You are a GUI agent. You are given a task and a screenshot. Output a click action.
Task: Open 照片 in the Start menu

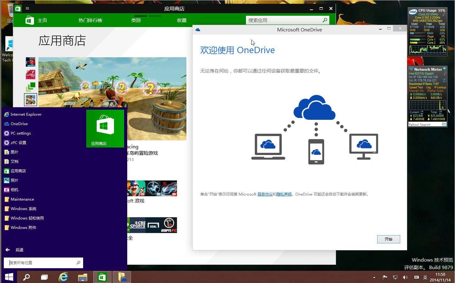14,180
